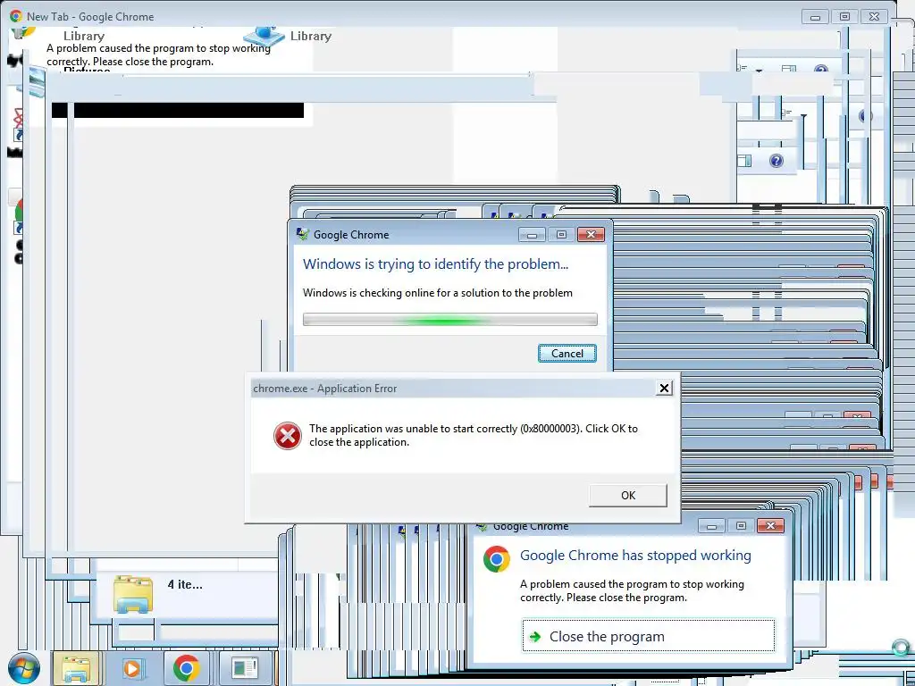Screen dimensions: 915x686
Task: Click the 'unable to start correctly (0x80000003)' message
Action: [x=474, y=435]
